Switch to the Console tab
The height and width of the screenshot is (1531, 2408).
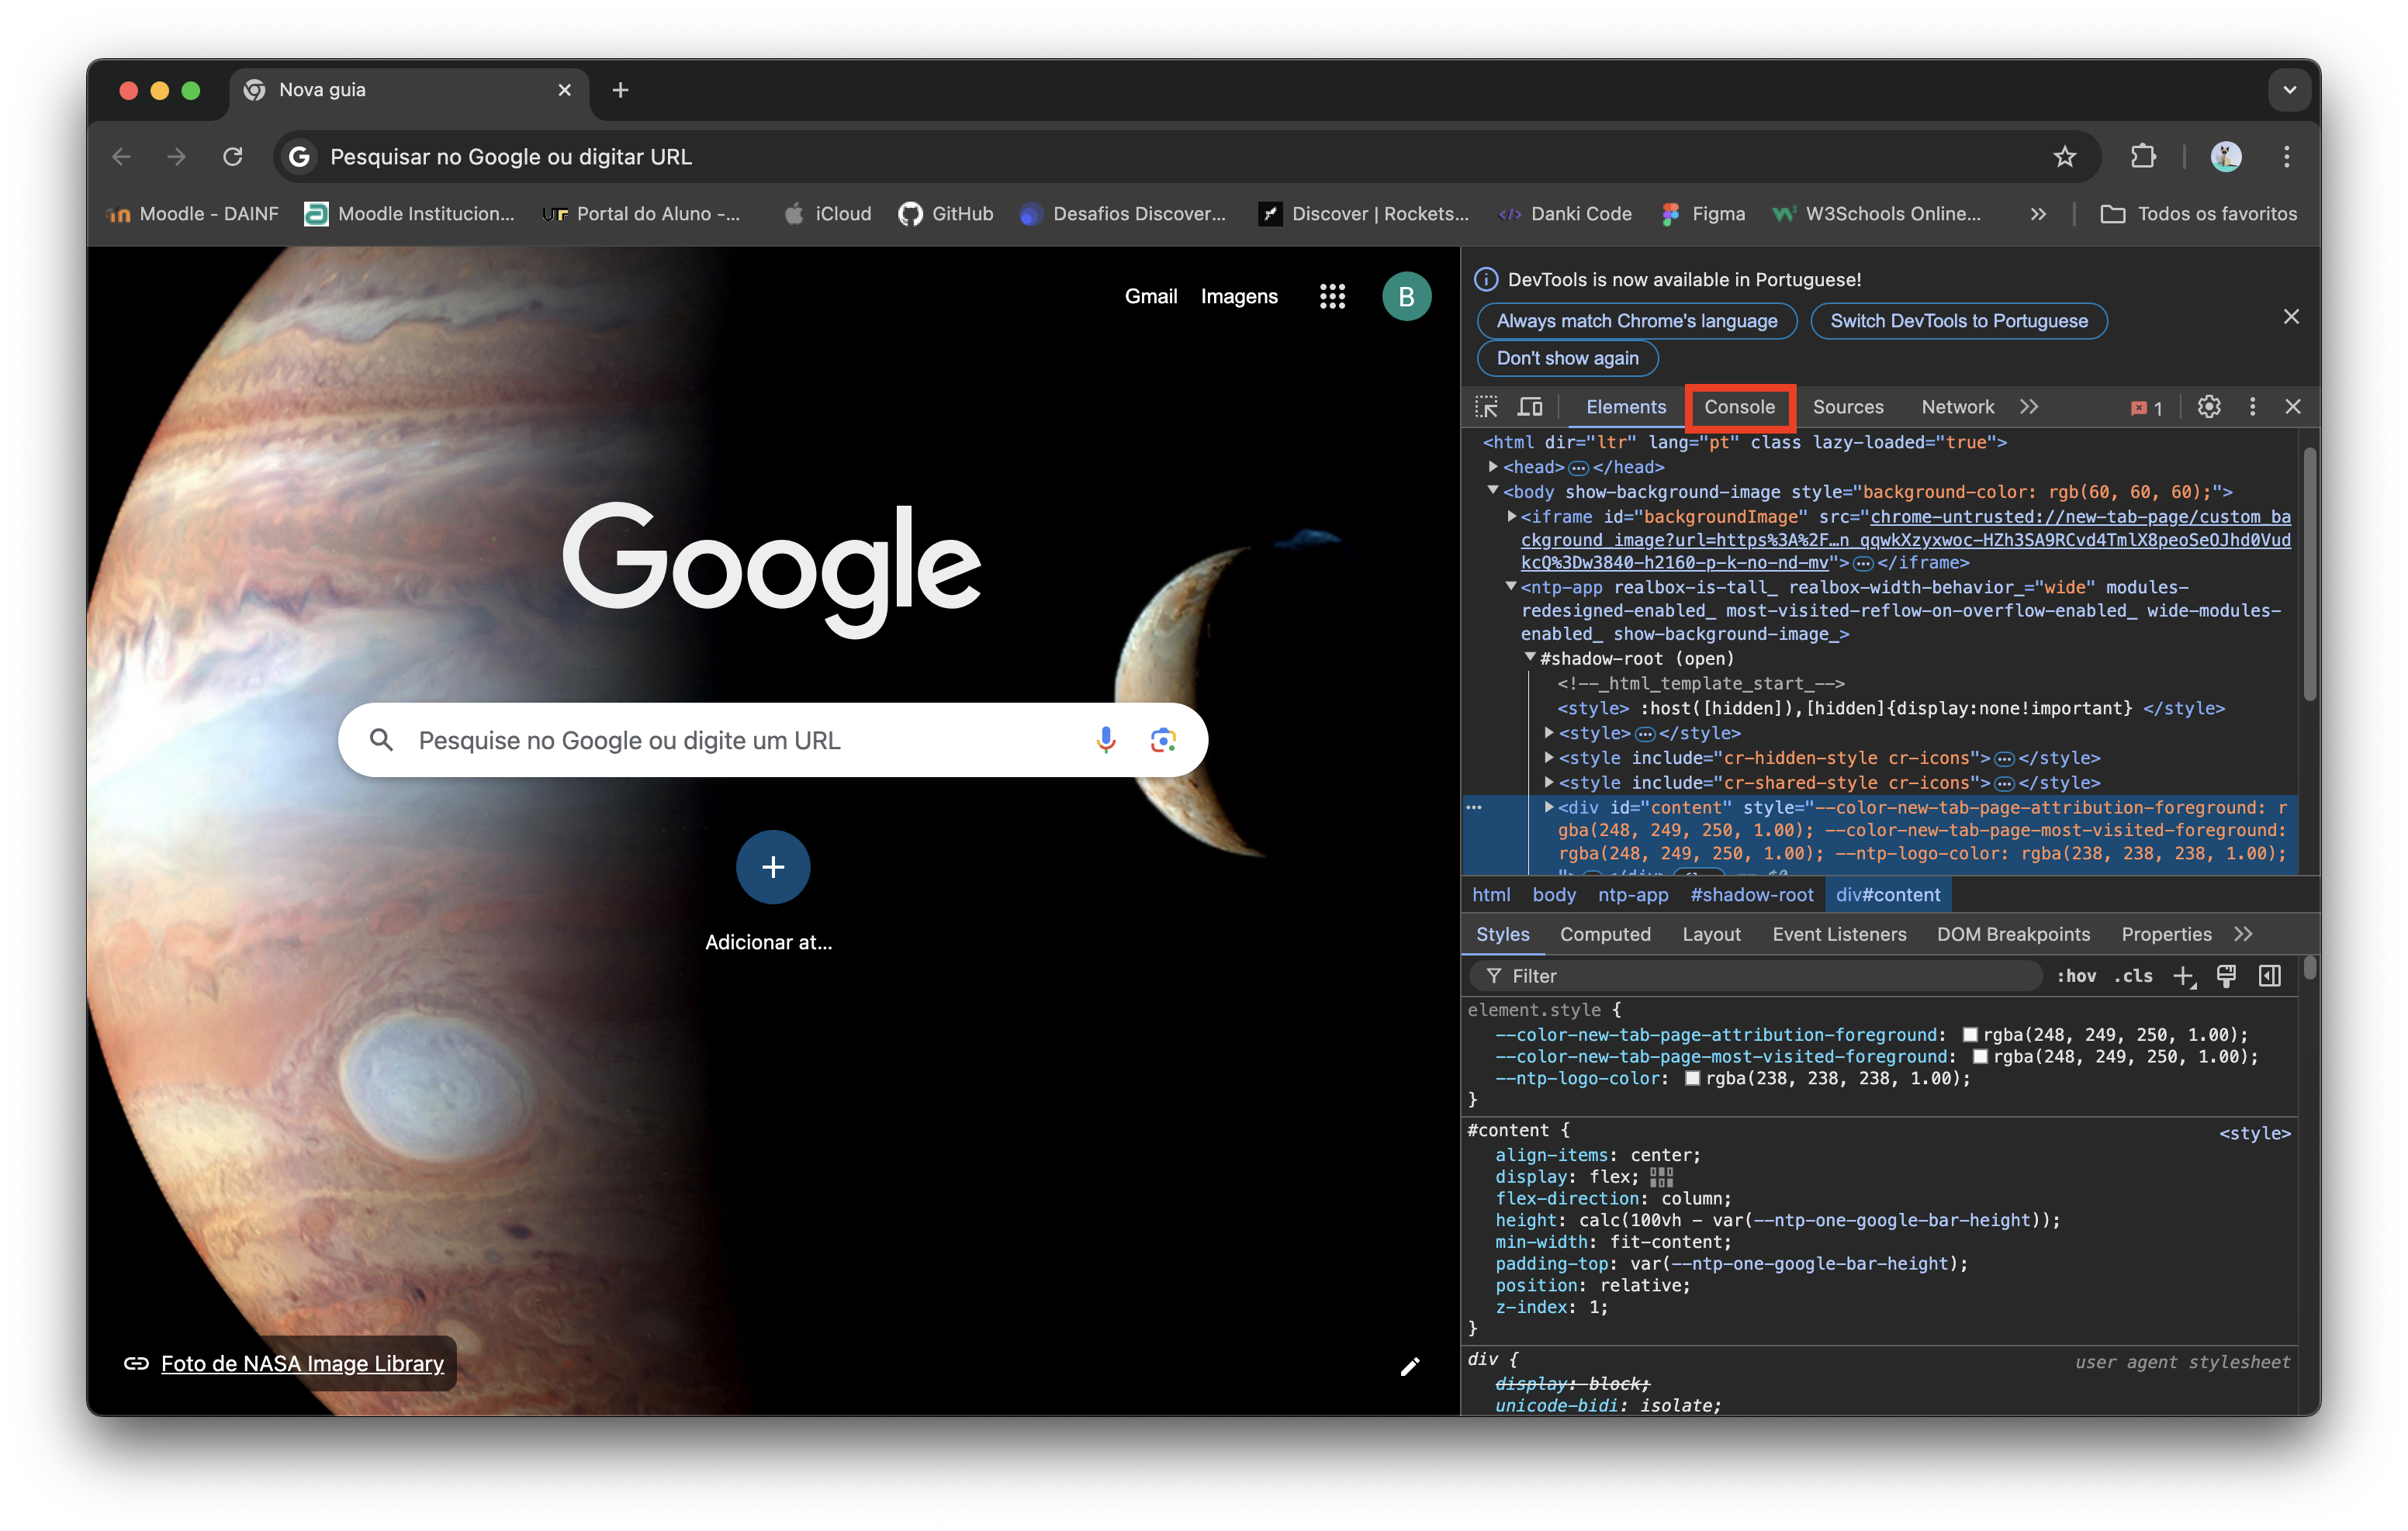1739,407
